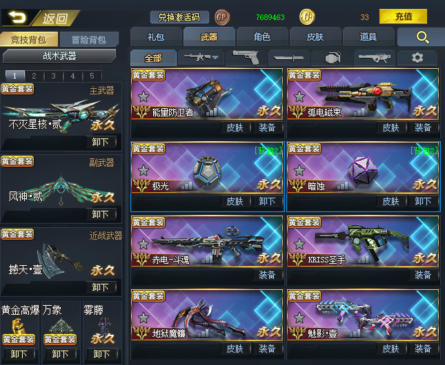This screenshot has width=445, height=365.
Task: Open the 战术武器 selector
Action: pyautogui.click(x=59, y=56)
